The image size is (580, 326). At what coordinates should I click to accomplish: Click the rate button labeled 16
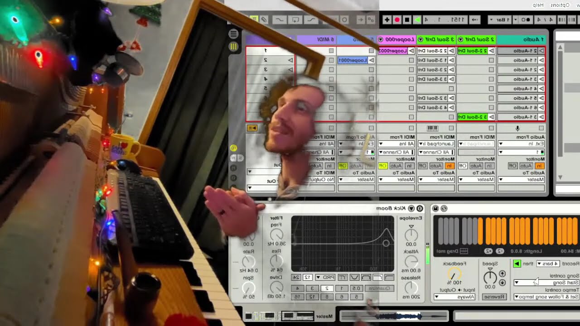(x=297, y=297)
